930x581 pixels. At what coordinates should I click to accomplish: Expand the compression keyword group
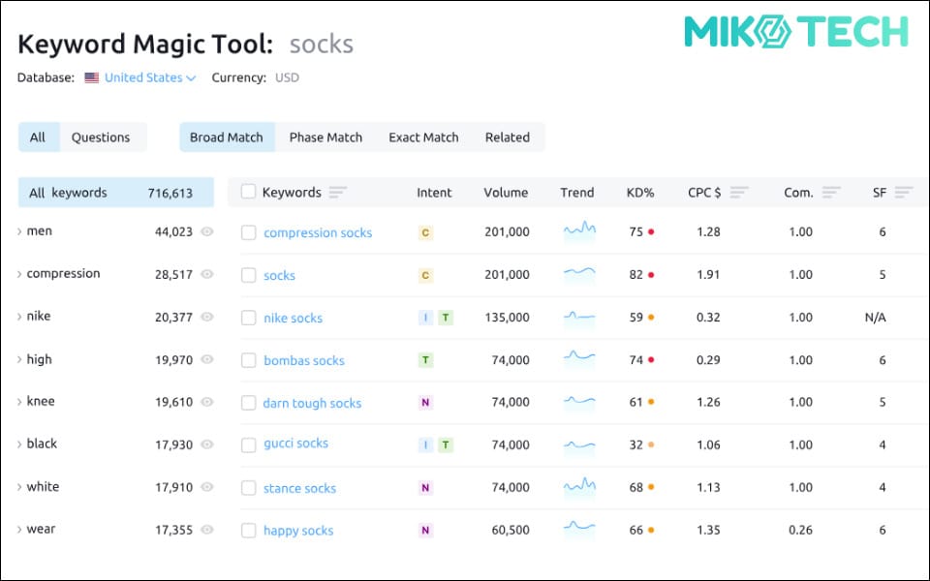pyautogui.click(x=20, y=274)
